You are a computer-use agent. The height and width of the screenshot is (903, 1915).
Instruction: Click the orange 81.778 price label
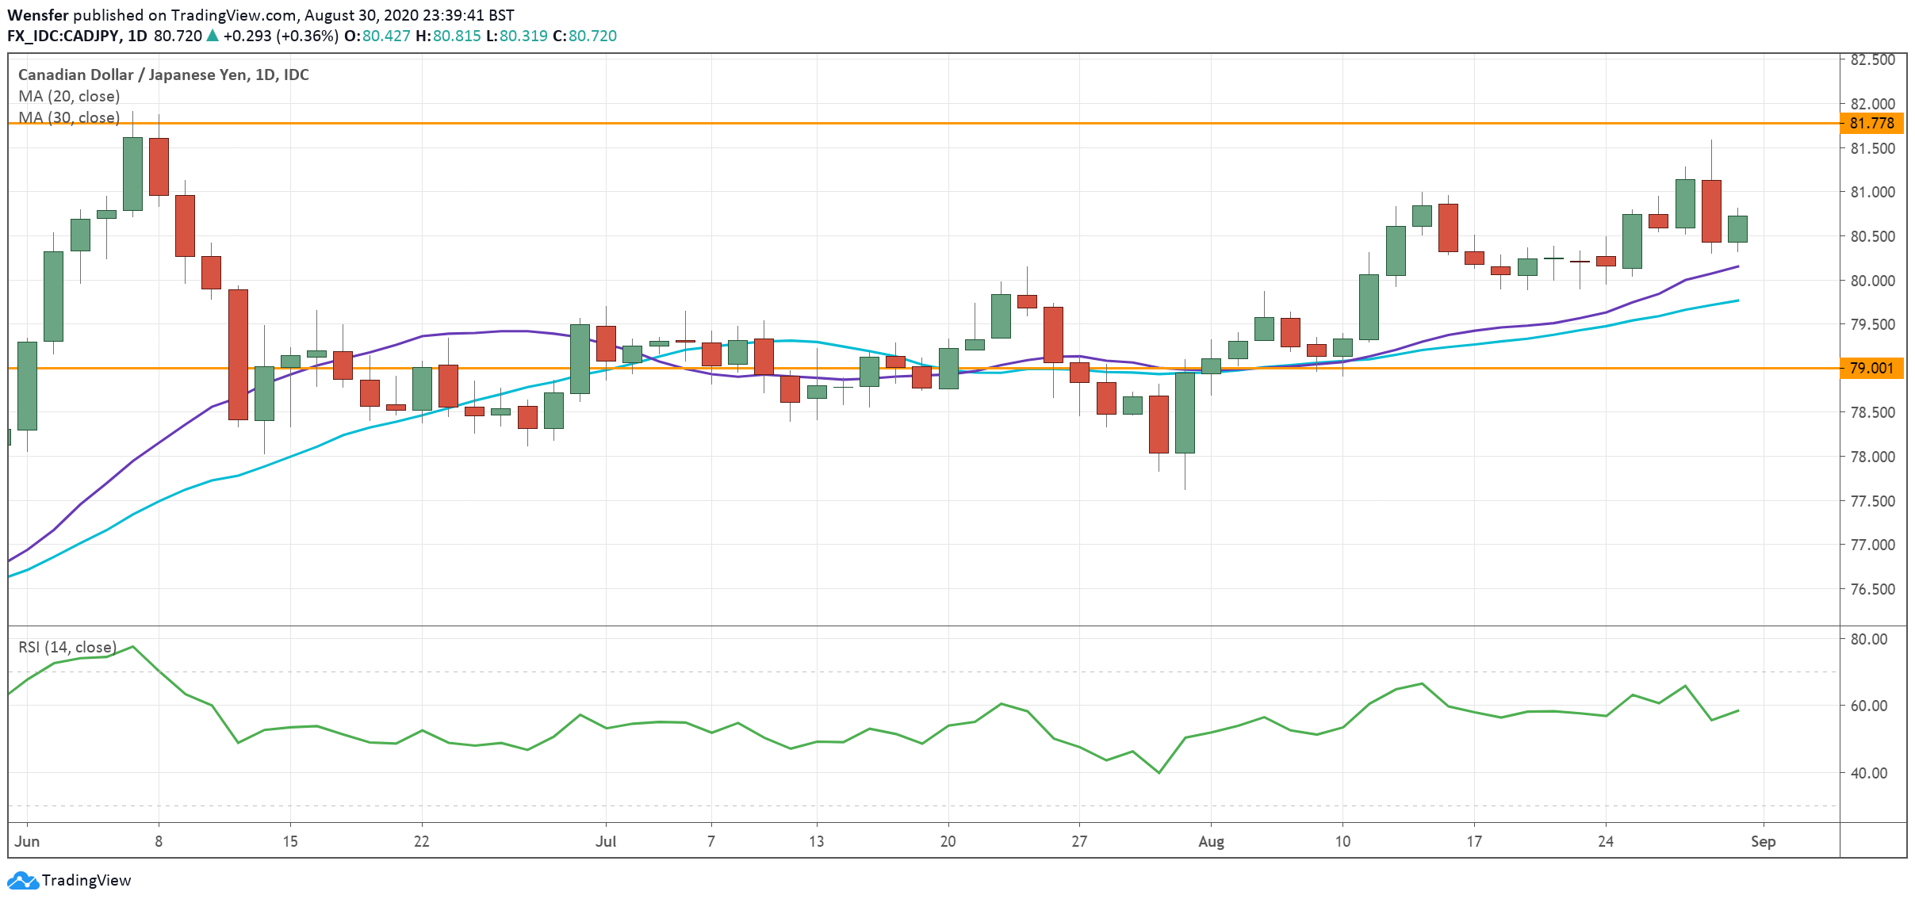point(1871,123)
